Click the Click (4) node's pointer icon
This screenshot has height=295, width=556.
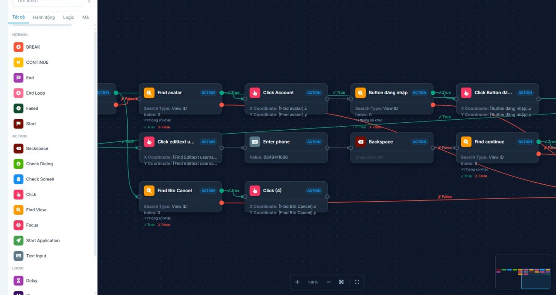[255, 190]
